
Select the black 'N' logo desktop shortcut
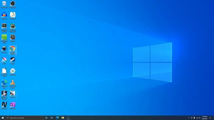[x=4, y=105]
